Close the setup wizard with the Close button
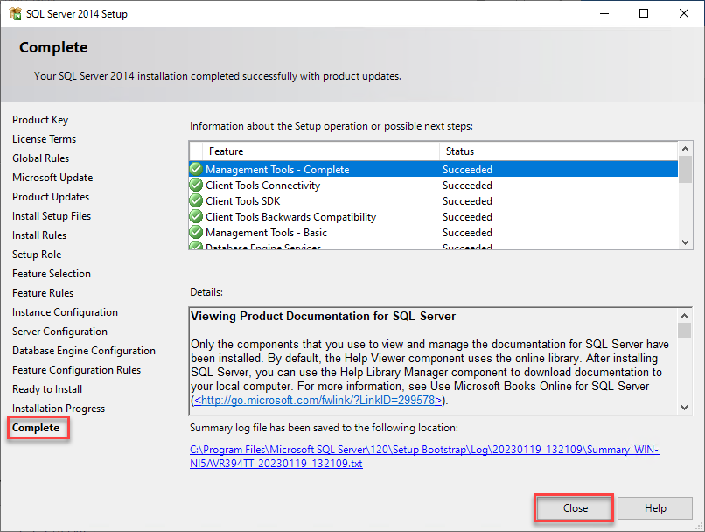 (575, 508)
